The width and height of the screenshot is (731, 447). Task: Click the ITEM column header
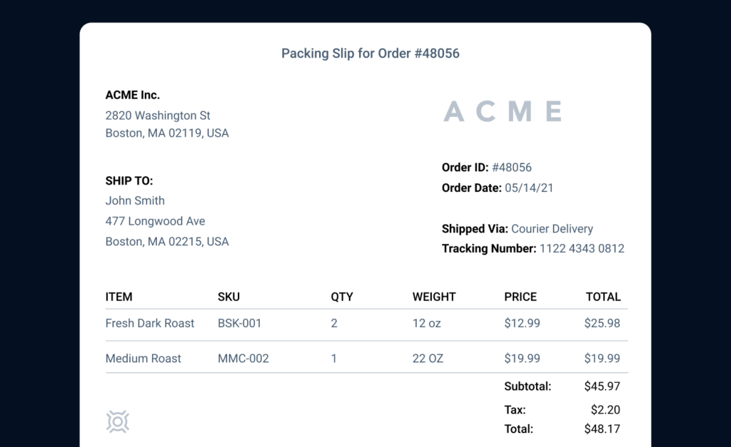[119, 297]
